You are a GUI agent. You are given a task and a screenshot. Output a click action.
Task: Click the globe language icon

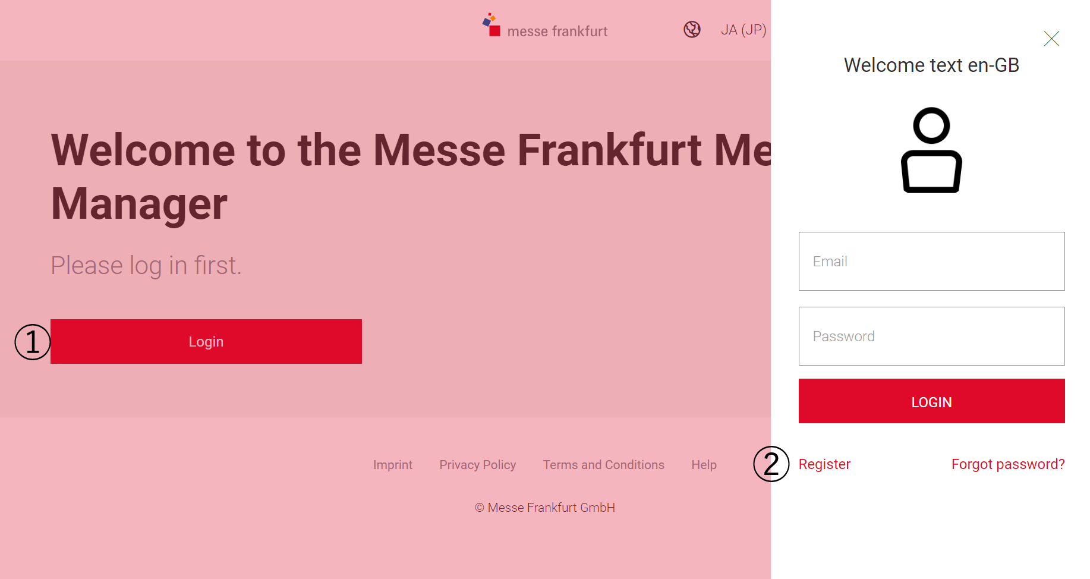coord(692,29)
